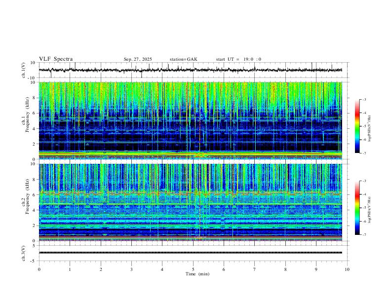Click the ch.2 spectrogram panel
The height and width of the screenshot is (302, 391).
[x=190, y=202]
